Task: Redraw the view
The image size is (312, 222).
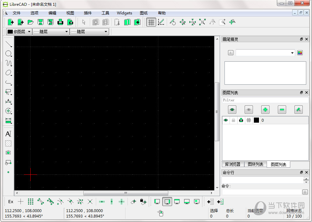Action: (x=173, y=22)
